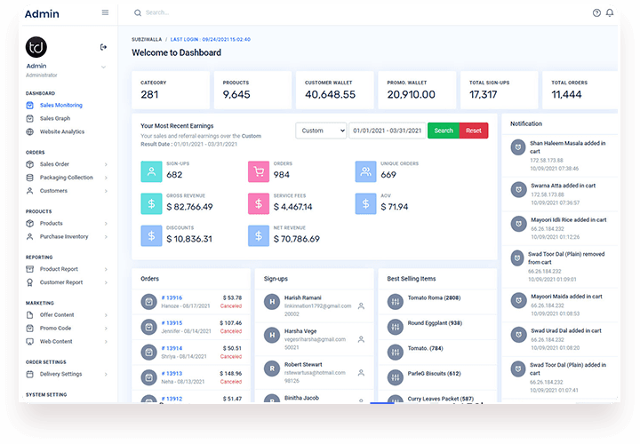
Task: Click the Swarna Atta notification icon
Action: pyautogui.click(x=518, y=189)
